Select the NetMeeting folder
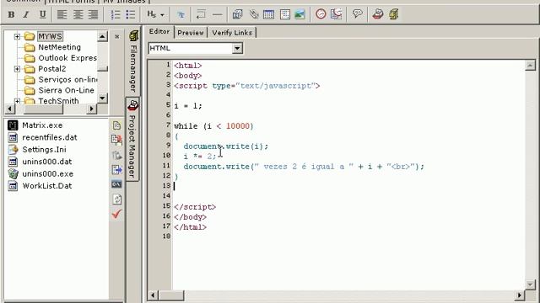The width and height of the screenshot is (540, 303). 59,47
